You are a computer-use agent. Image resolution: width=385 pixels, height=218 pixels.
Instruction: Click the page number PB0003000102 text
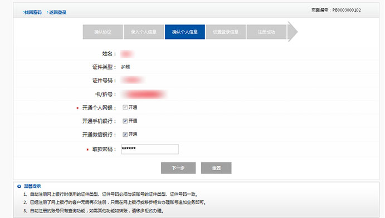(347, 10)
